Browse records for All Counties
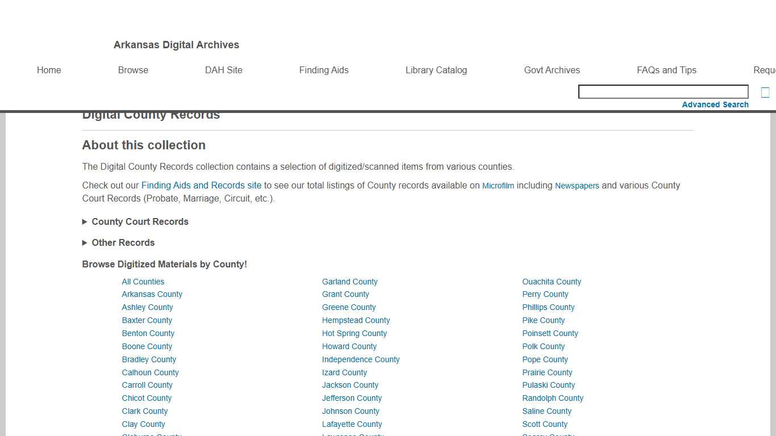Screen dimensions: 776x436 tap(143, 281)
